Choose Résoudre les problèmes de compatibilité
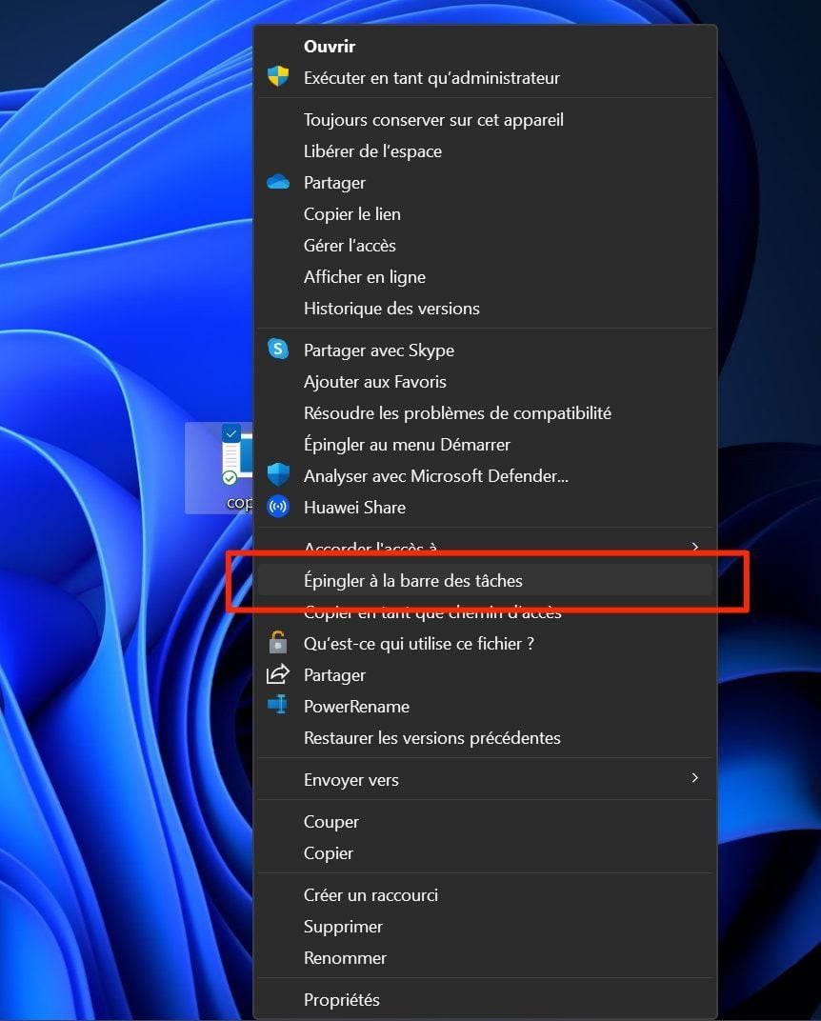Viewport: 821px width, 1021px height. (485, 412)
